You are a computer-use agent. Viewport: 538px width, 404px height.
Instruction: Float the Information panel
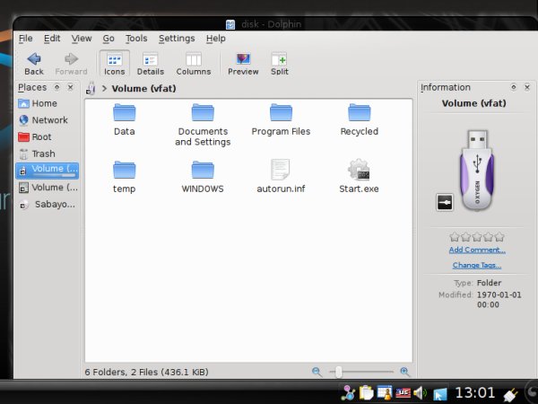pos(514,87)
